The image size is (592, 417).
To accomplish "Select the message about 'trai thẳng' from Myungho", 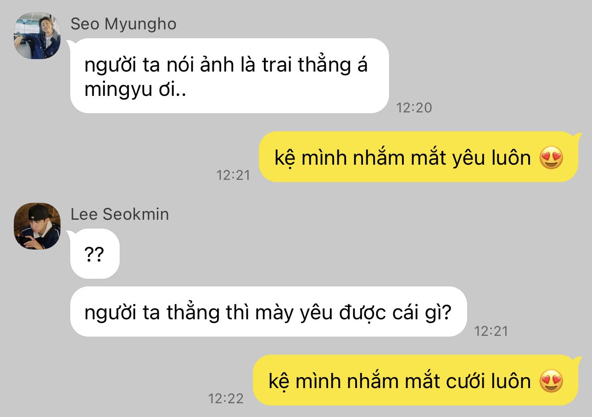I will [229, 76].
